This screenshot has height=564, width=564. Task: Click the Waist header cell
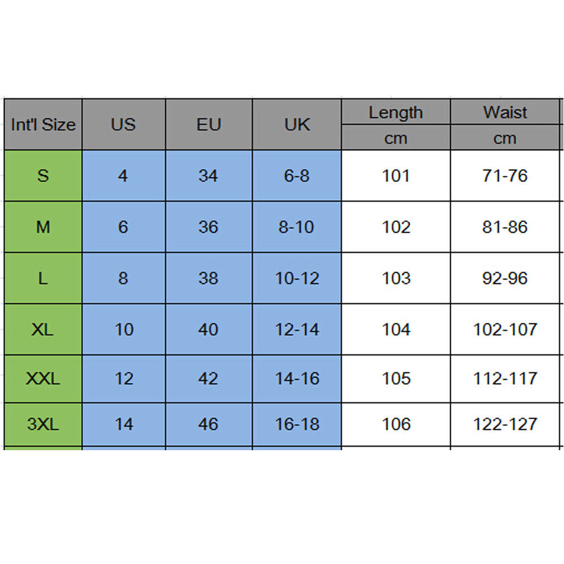tap(505, 112)
